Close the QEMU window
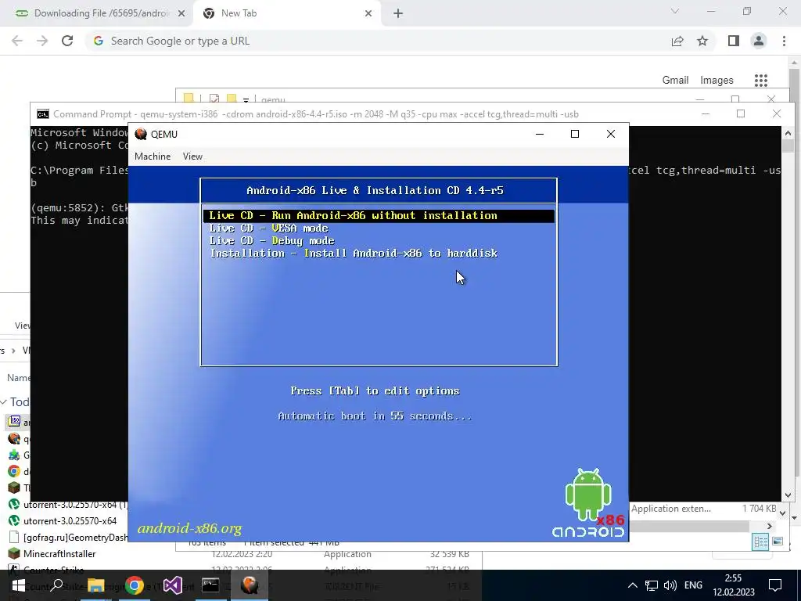 click(x=610, y=134)
